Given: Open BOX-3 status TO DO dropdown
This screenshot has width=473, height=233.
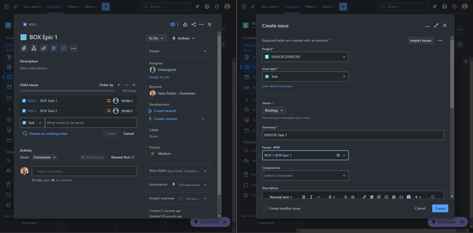Looking at the screenshot, I should coord(127,111).
